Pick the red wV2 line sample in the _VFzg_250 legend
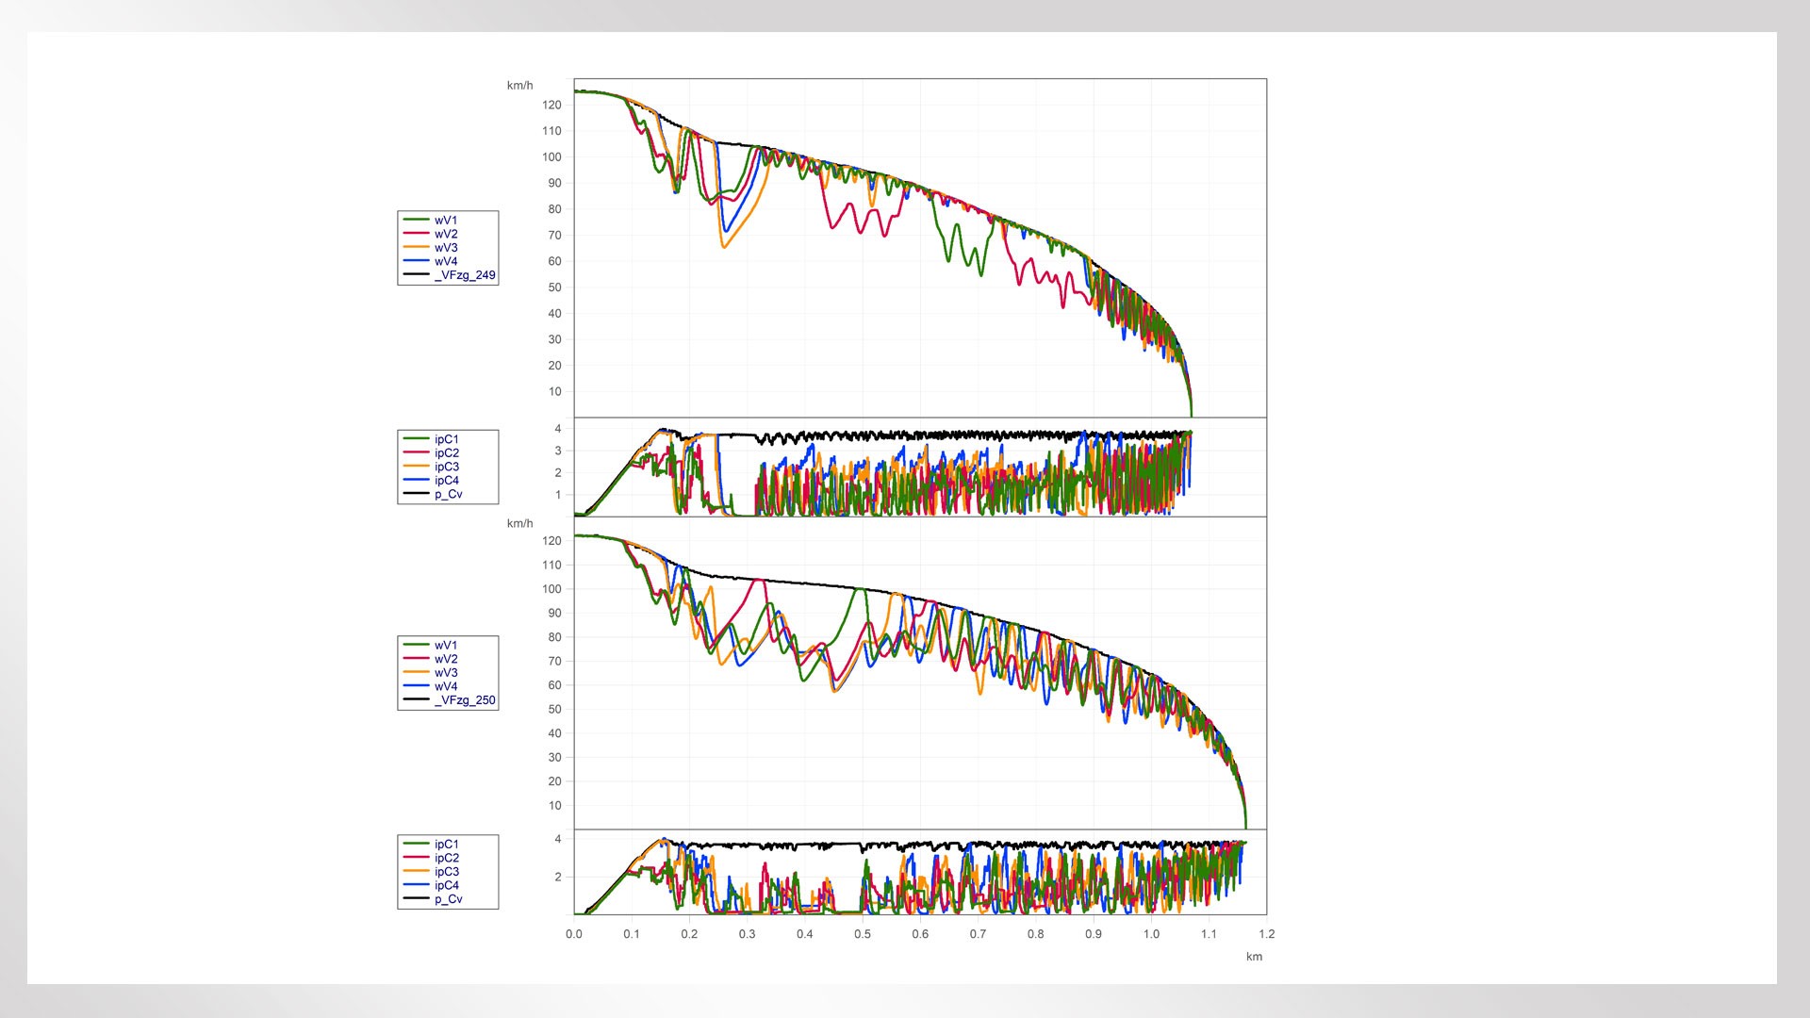1810x1018 pixels. pyautogui.click(x=417, y=659)
